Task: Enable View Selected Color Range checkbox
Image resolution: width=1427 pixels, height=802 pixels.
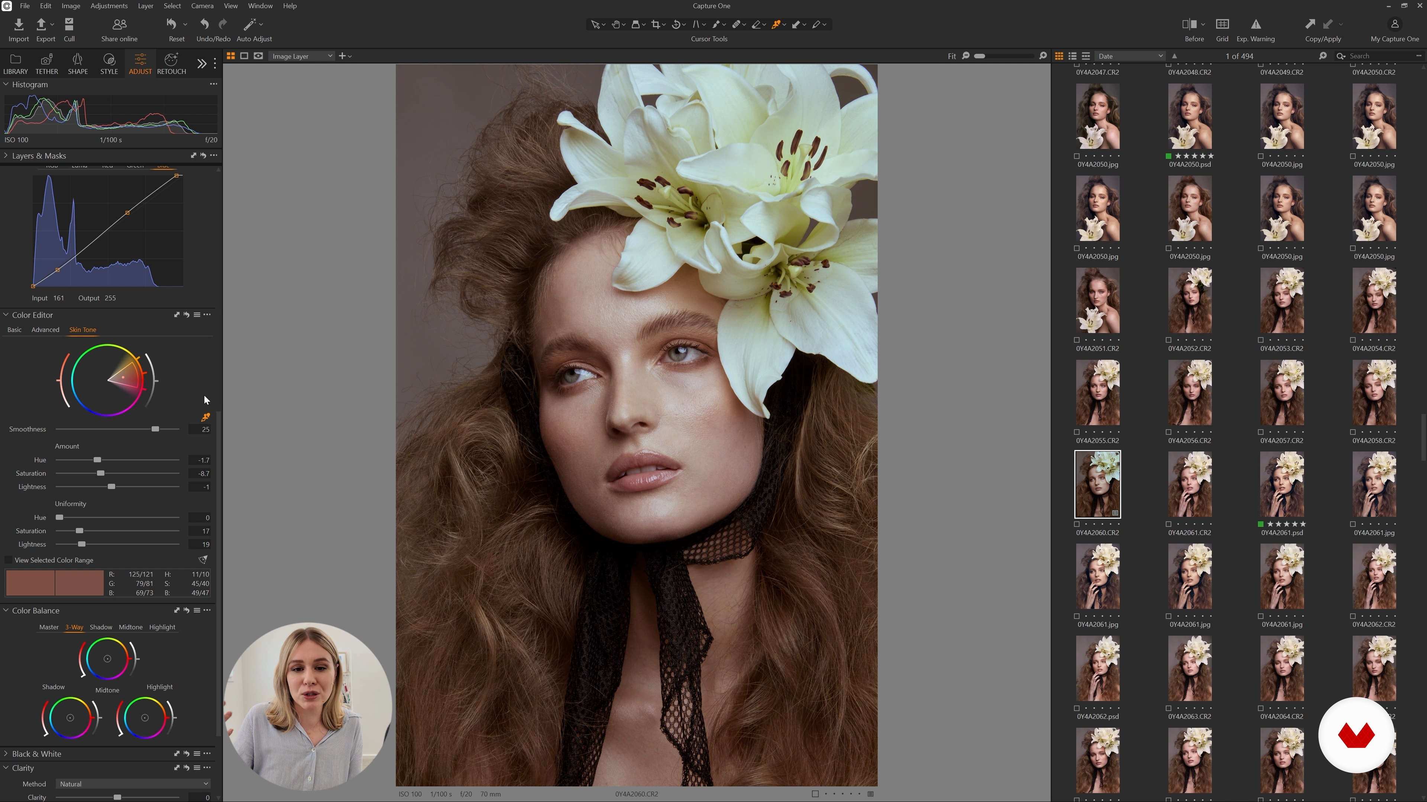Action: click(x=8, y=560)
